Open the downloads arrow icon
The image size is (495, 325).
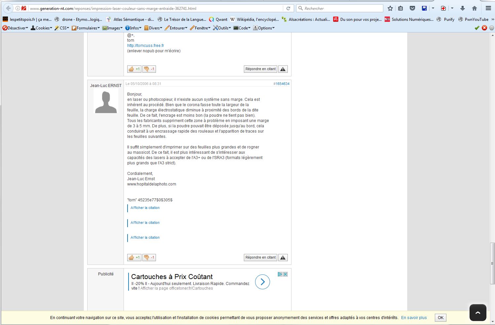click(463, 8)
